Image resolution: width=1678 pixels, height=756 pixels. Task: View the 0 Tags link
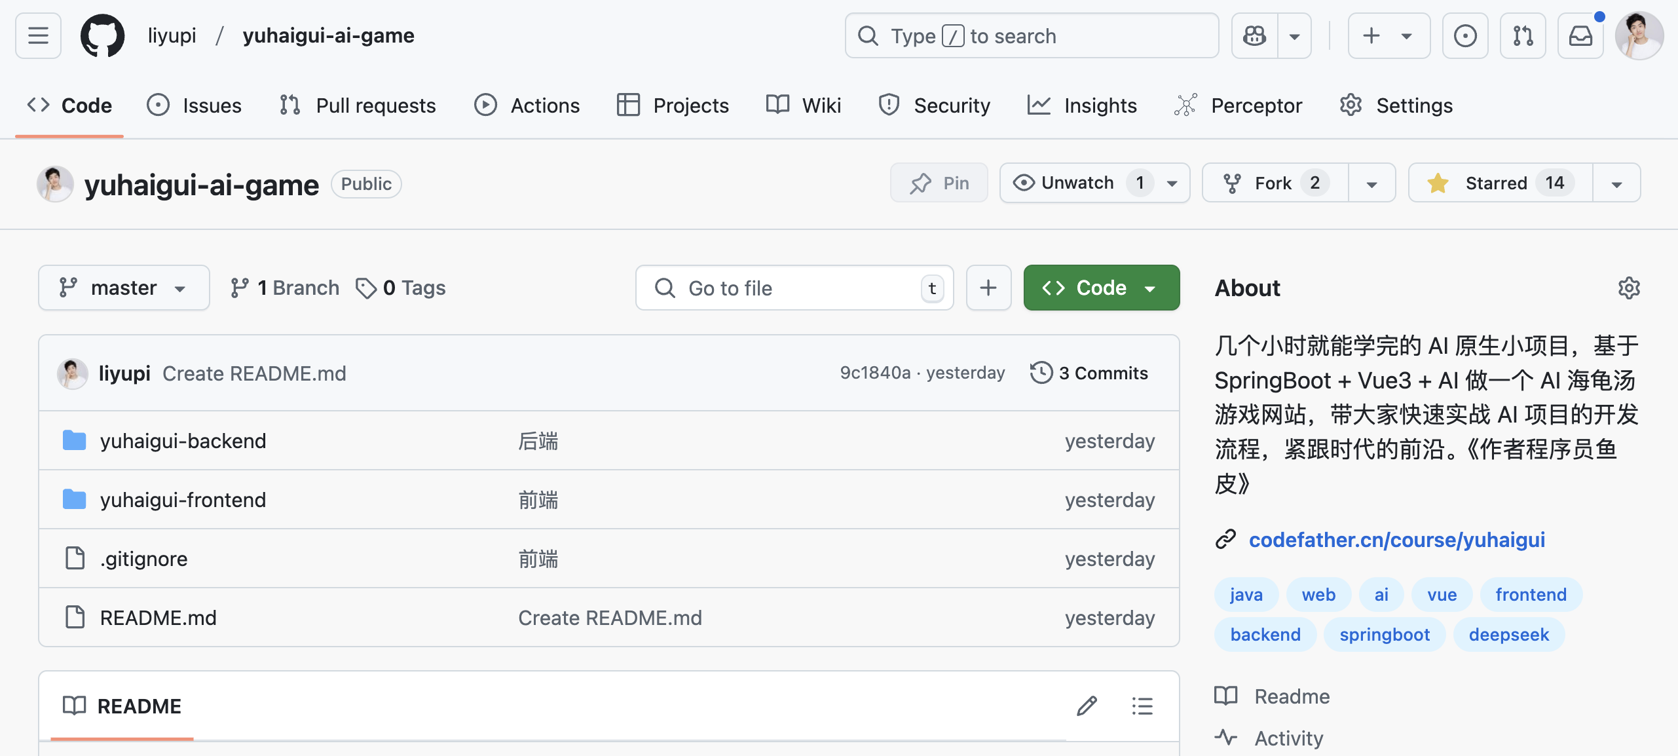click(400, 288)
